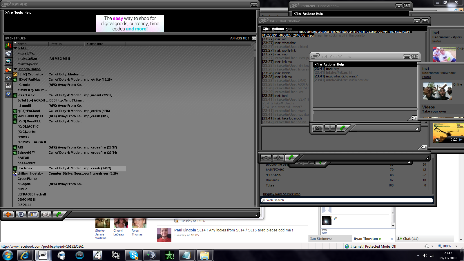Select Bainsy95 in the friends list
Viewport: 464px width, 261px height.
69,153
